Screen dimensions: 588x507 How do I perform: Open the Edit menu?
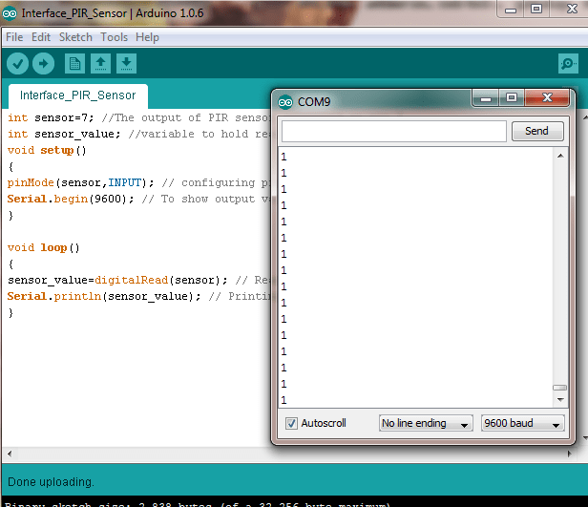click(41, 37)
